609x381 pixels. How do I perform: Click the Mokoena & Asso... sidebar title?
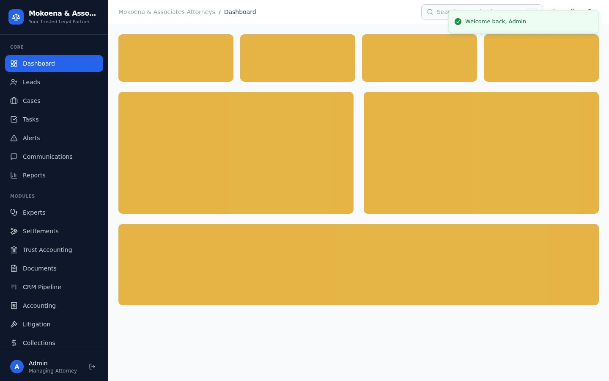pos(63,13)
